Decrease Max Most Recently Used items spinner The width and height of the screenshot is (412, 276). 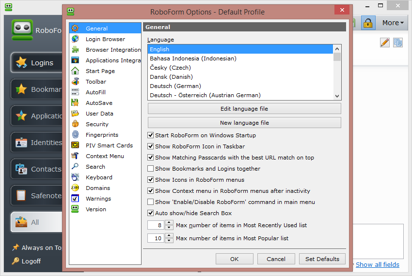[x=169, y=228]
